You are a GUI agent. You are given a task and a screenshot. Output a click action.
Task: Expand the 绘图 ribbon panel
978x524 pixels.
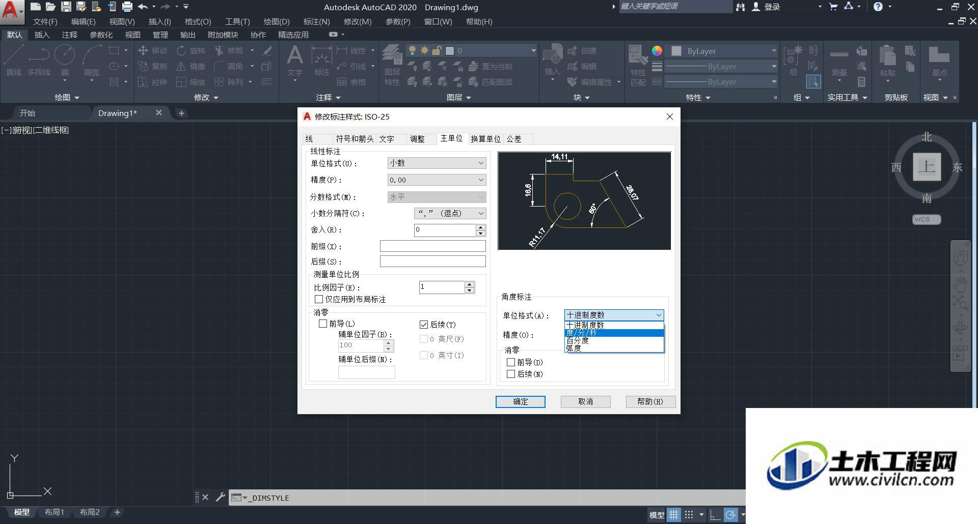(67, 97)
